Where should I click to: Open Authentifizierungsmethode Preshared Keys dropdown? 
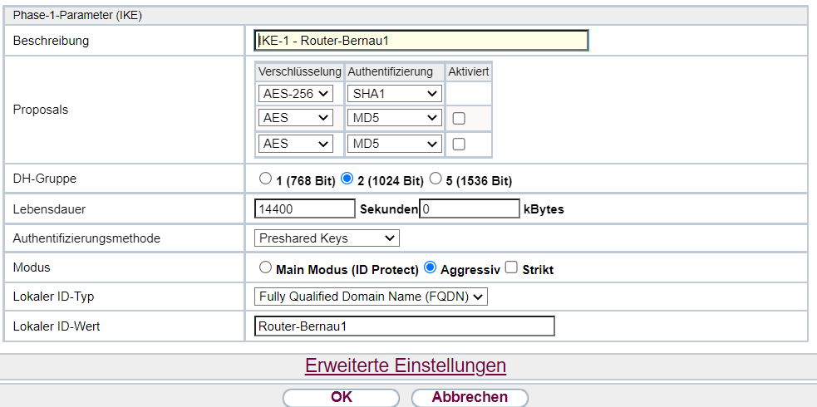point(327,238)
